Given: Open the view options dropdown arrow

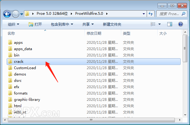Looking at the screenshot, I should [x=160, y=24].
